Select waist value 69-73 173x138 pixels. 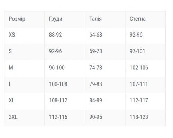[96, 51]
